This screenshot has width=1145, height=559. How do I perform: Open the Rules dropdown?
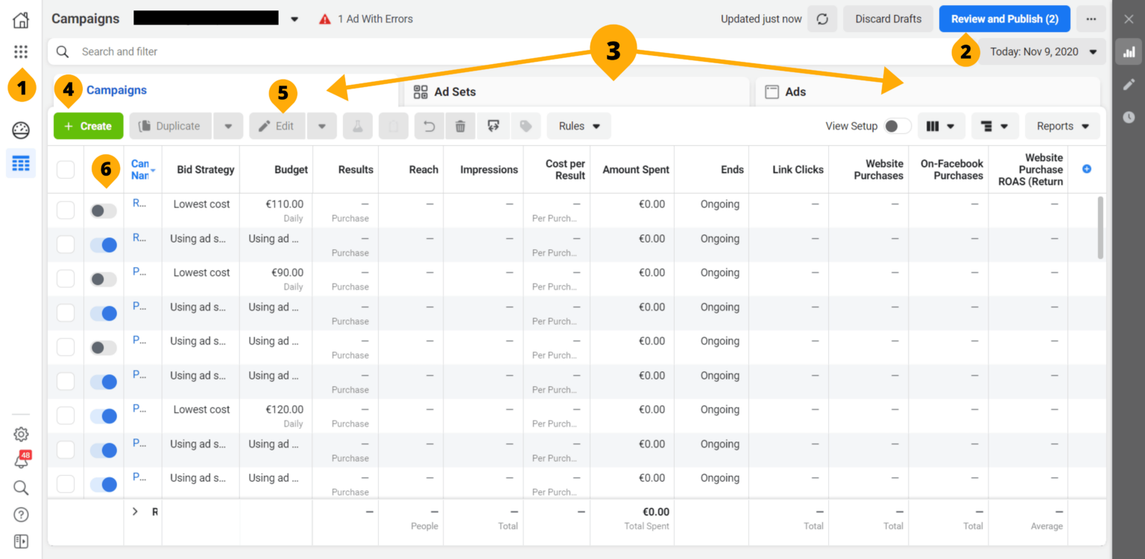coord(578,126)
